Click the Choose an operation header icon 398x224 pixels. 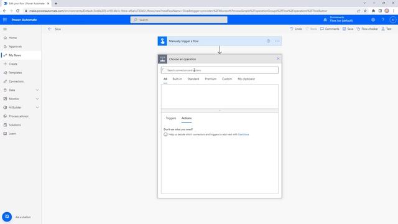pyautogui.click(x=162, y=59)
